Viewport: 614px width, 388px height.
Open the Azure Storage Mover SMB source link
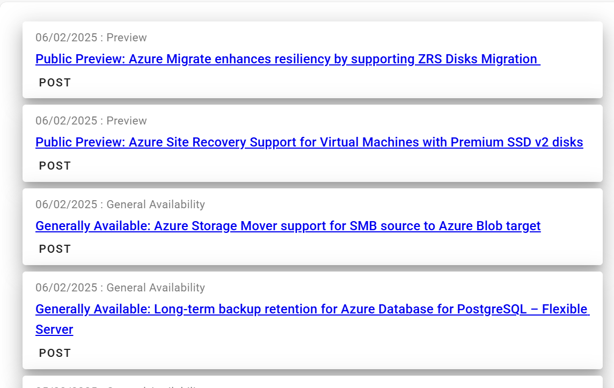click(x=288, y=226)
